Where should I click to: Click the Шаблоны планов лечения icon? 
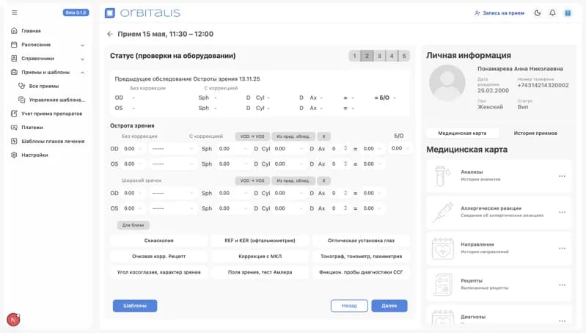tap(14, 142)
